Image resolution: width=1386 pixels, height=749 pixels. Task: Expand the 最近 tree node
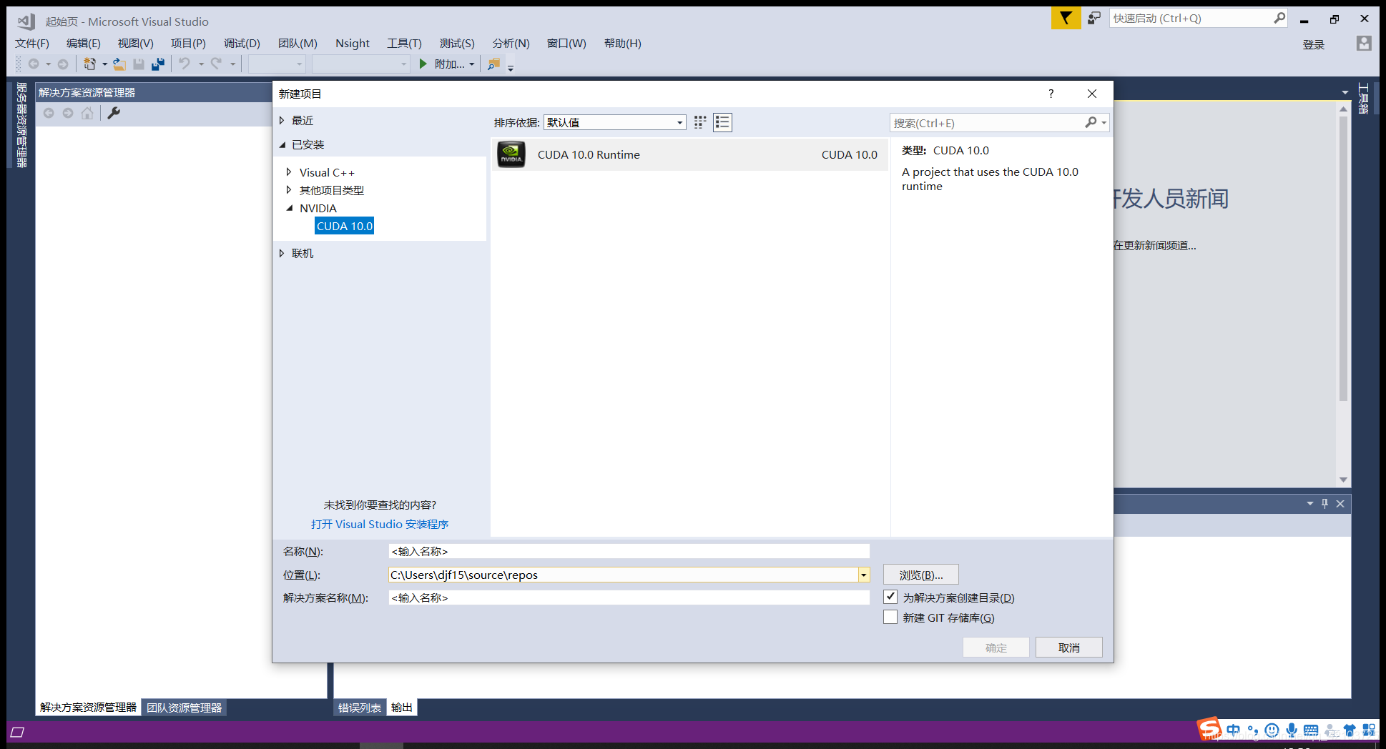click(x=282, y=120)
